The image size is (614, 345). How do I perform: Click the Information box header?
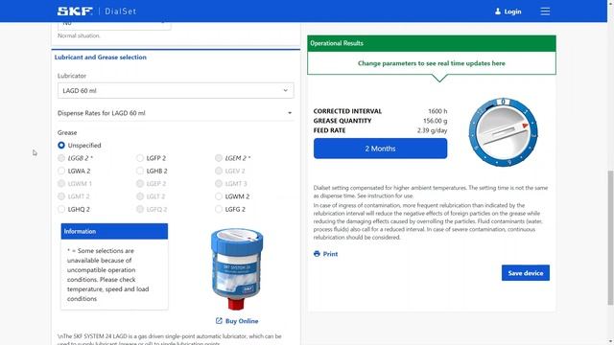[114, 231]
